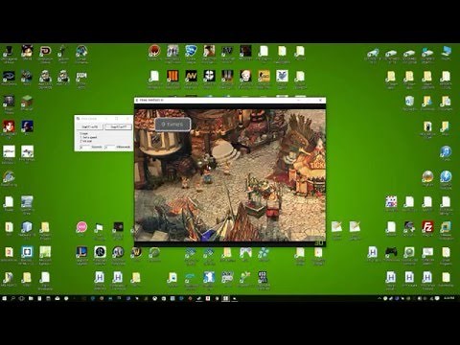This screenshot has width=460, height=345.
Task: Click the taskbar clock
Action: pyautogui.click(x=449, y=298)
